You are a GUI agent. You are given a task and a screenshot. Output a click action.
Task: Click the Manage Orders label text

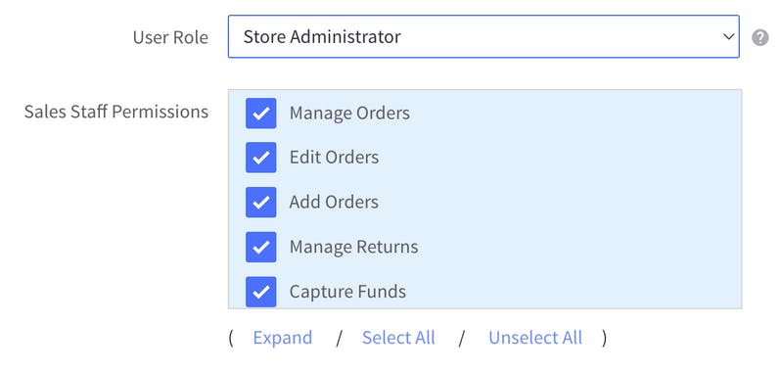click(349, 114)
